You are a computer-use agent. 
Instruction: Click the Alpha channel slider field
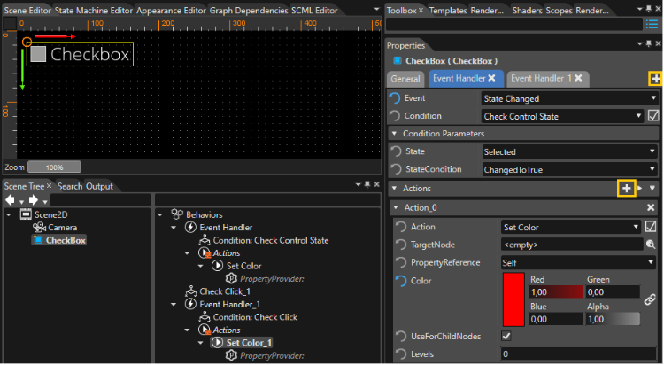point(613,319)
